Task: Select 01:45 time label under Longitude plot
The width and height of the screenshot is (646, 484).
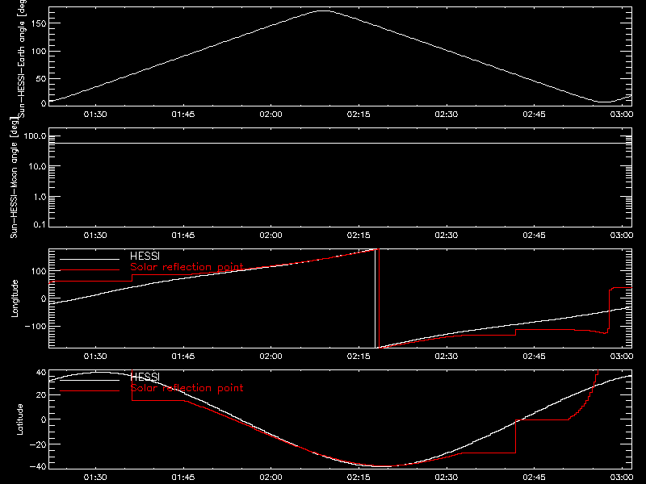Action: [x=183, y=356]
